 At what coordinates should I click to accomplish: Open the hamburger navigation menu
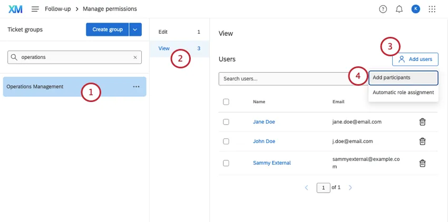click(x=35, y=9)
